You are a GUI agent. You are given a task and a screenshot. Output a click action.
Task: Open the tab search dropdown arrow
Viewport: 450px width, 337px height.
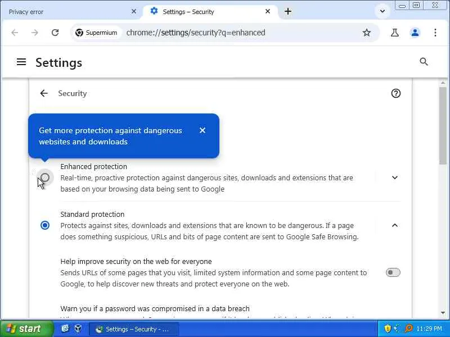(x=382, y=11)
